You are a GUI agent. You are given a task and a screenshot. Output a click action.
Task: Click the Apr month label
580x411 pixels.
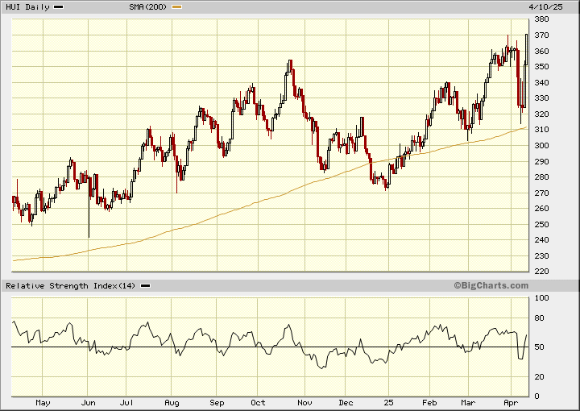511,403
